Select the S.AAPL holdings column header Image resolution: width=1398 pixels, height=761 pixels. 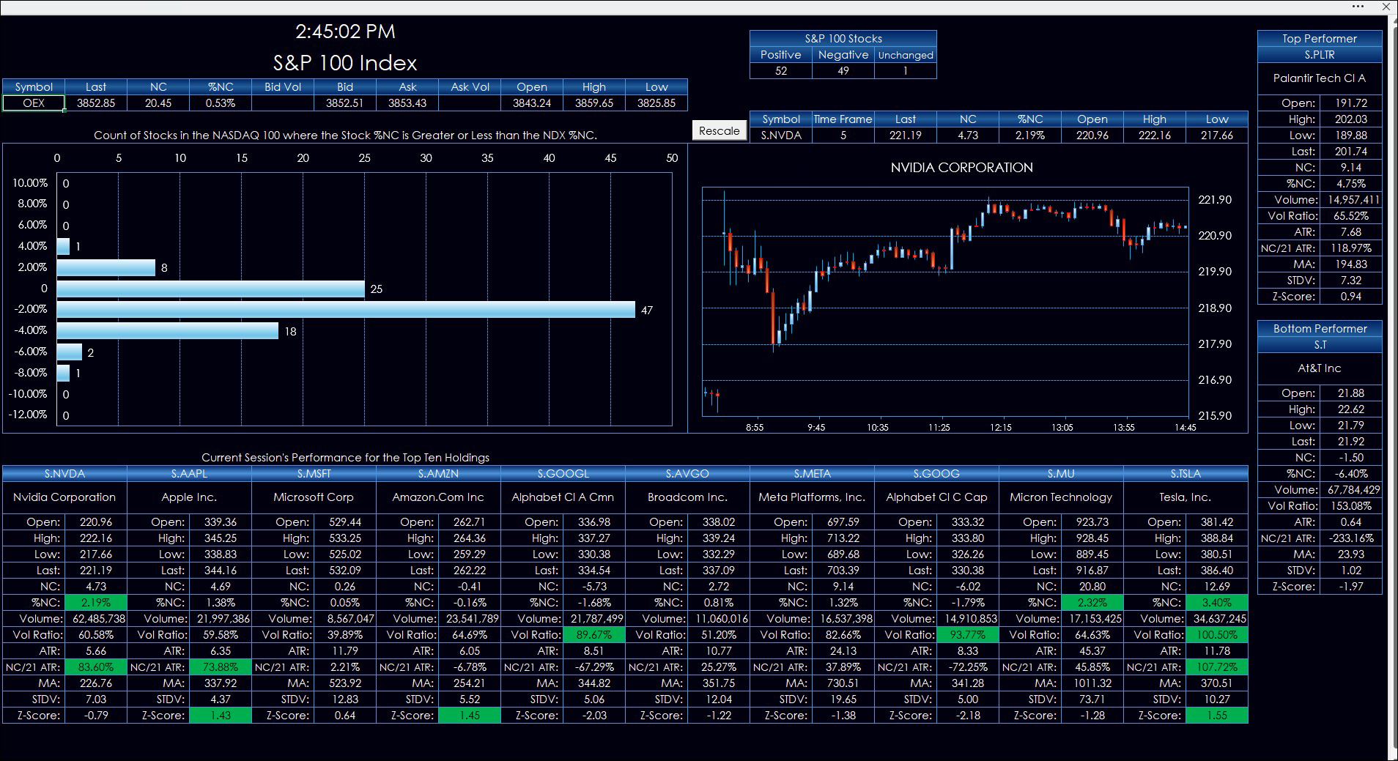[189, 474]
